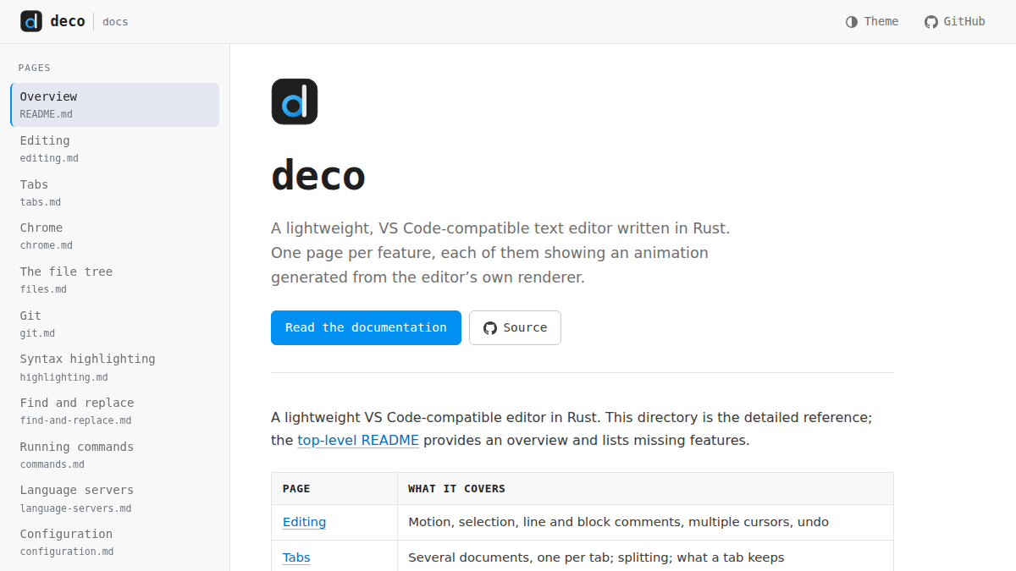Toggle the Theme switcher
Viewport: 1016px width, 571px height.
pos(872,22)
